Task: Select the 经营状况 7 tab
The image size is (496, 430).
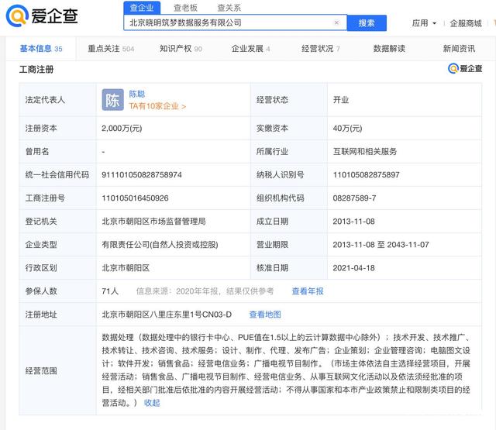Action: pyautogui.click(x=320, y=48)
